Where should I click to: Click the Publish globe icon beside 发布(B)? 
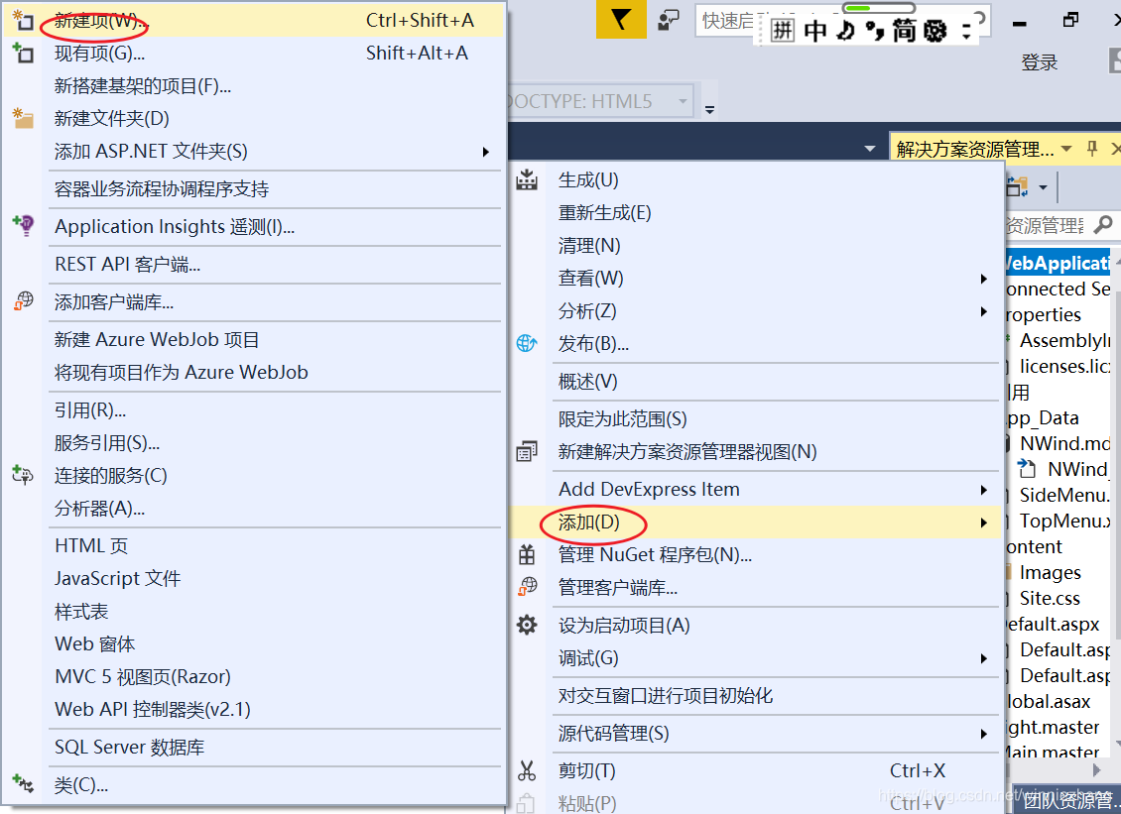tap(527, 343)
